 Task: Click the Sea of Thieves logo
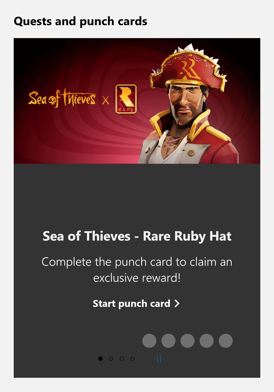tap(62, 98)
